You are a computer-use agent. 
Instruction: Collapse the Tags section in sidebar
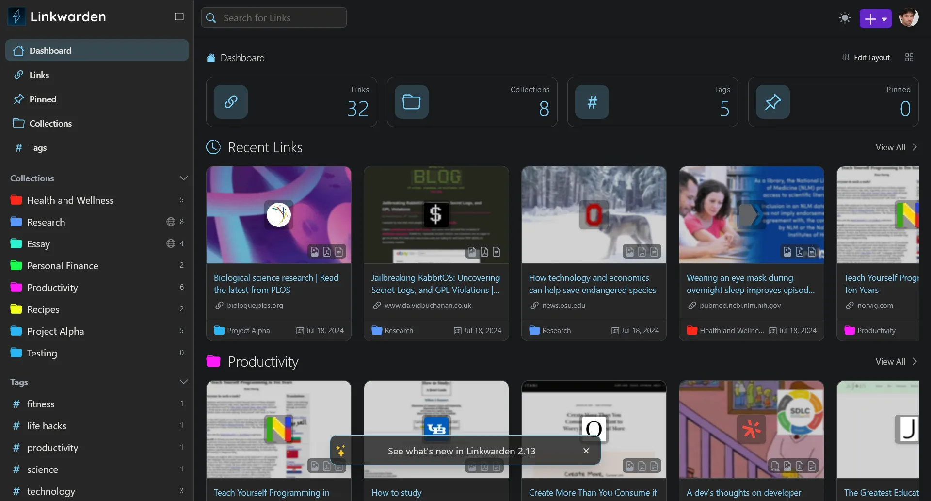pyautogui.click(x=183, y=382)
